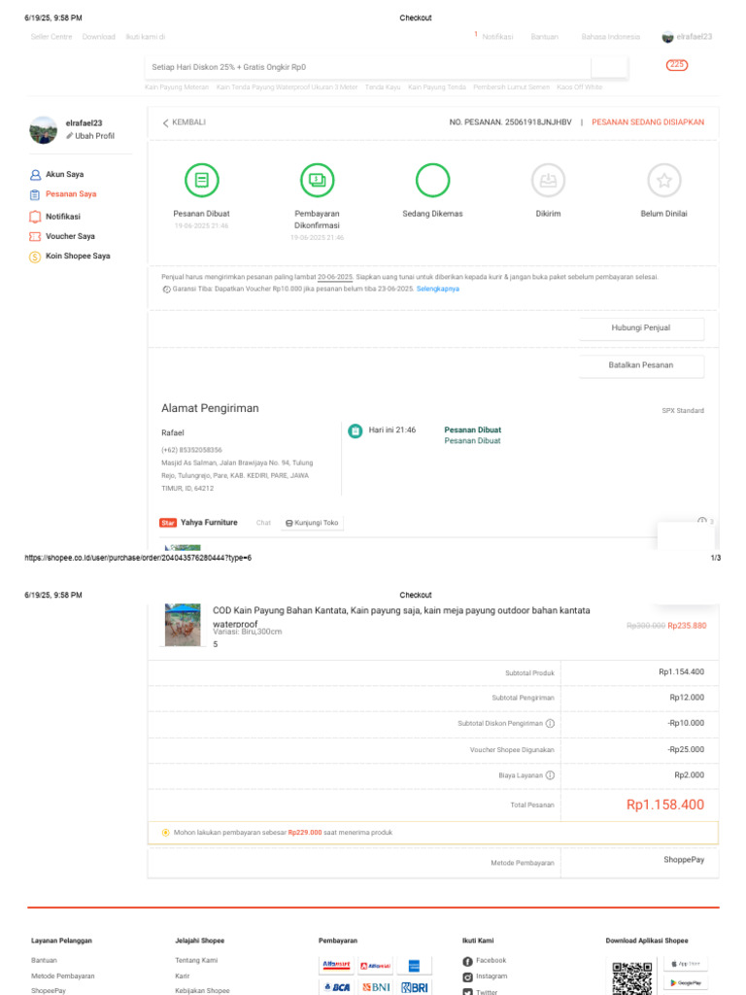Open Chat with Yahya Furniture
Viewport: 746px width, 995px height.
pyautogui.click(x=263, y=523)
